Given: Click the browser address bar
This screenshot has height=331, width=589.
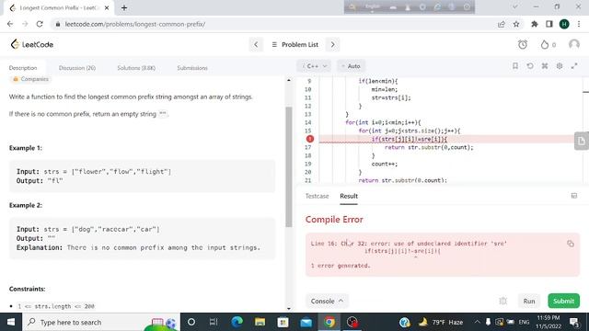Looking at the screenshot, I should 274,24.
